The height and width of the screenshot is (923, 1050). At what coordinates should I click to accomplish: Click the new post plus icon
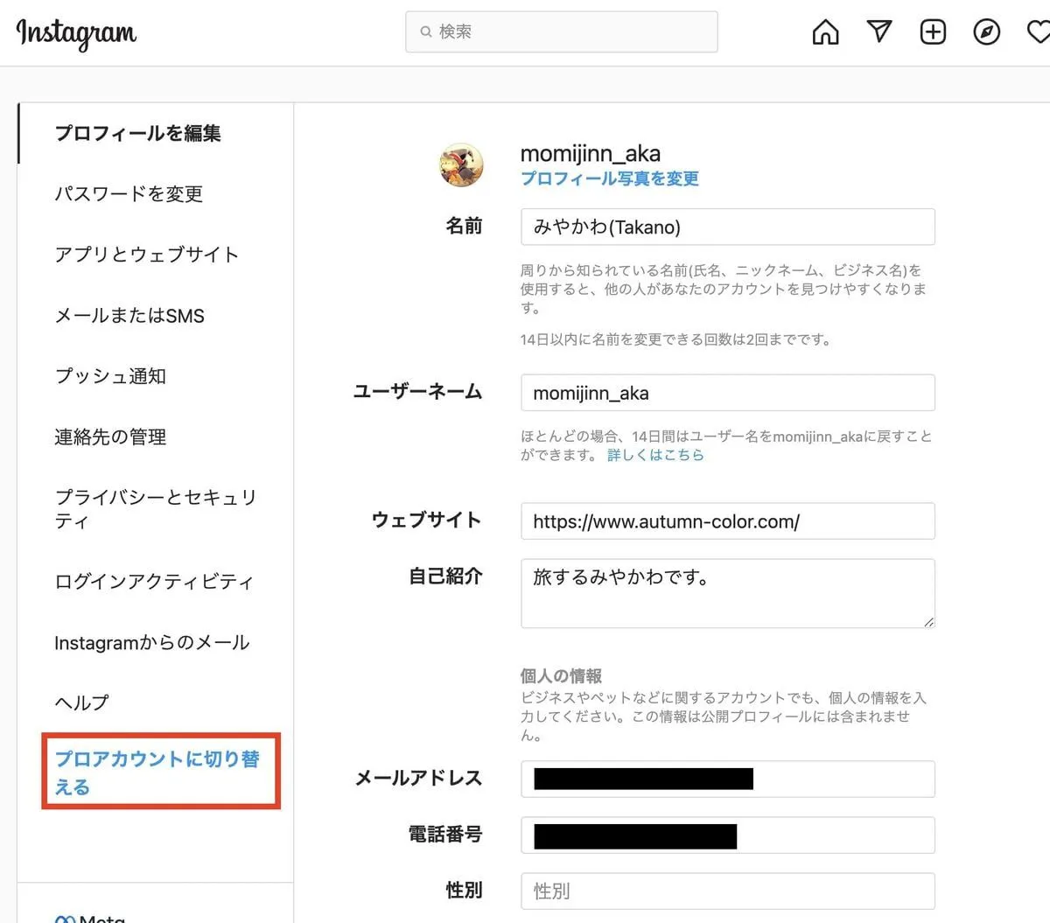click(933, 32)
